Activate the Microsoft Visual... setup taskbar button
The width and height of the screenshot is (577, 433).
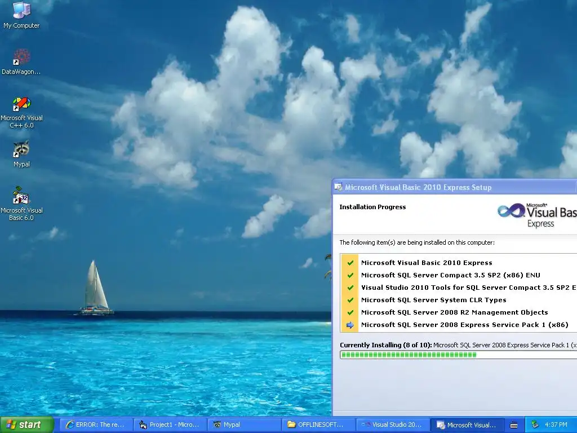467,425
